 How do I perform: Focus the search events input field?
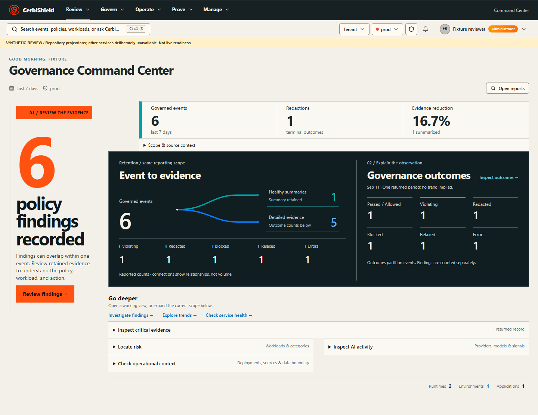click(x=78, y=29)
